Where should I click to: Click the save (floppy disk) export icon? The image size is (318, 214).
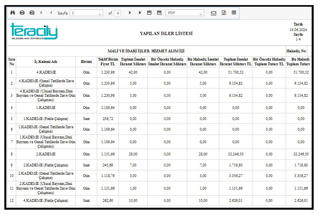[x=149, y=13]
